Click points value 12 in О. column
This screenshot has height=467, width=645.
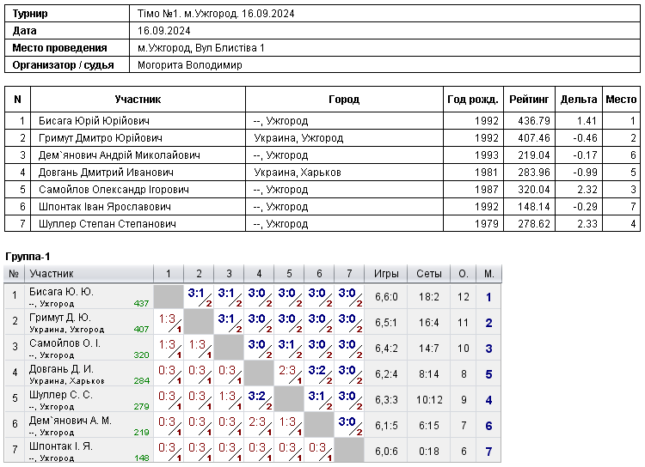coord(464,297)
